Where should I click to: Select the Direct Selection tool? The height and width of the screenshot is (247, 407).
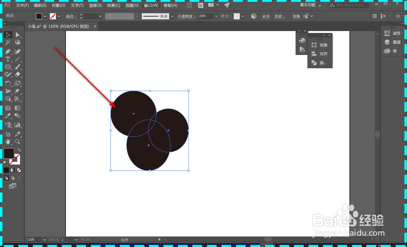18,35
